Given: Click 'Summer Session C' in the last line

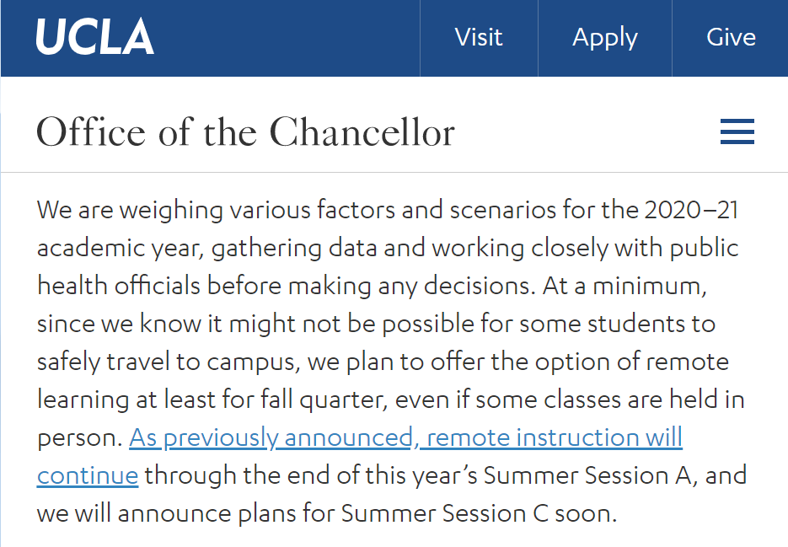Looking at the screenshot, I should point(444,514).
